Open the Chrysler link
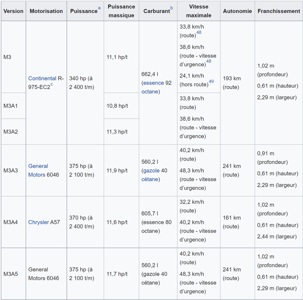The image size is (303, 300). coord(39,222)
